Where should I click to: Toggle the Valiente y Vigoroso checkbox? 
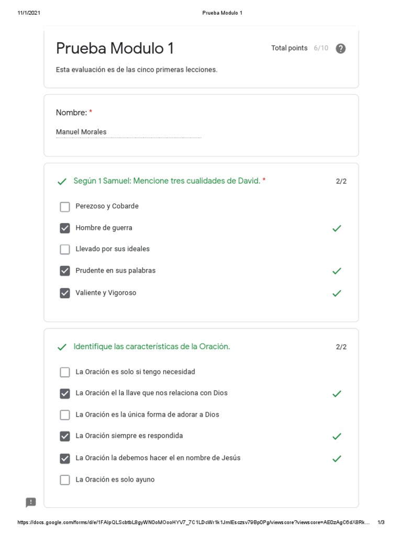(65, 293)
